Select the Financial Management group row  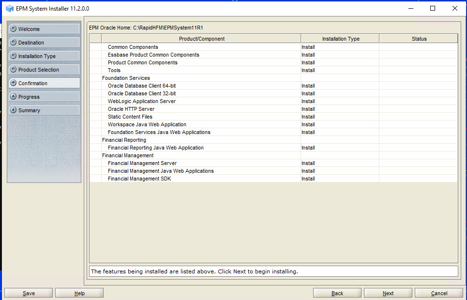(273, 155)
